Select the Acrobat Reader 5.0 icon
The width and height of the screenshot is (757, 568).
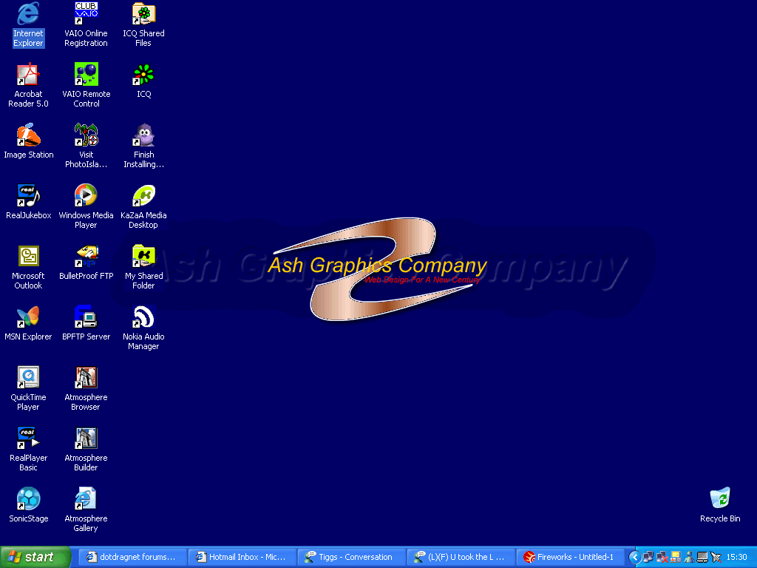pos(28,75)
